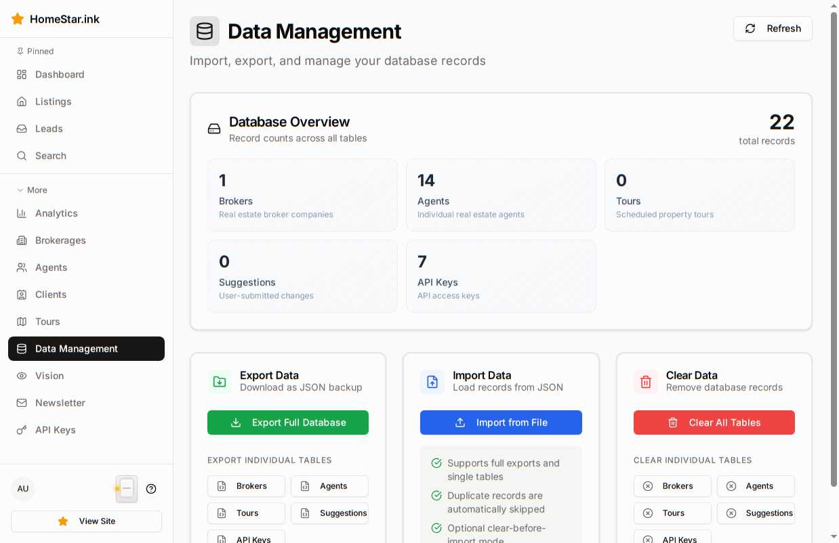Click the Clear All Tables button
The image size is (839, 543).
(x=714, y=422)
